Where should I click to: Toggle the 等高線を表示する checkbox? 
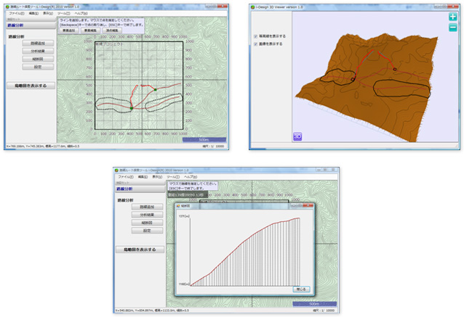coord(255,36)
